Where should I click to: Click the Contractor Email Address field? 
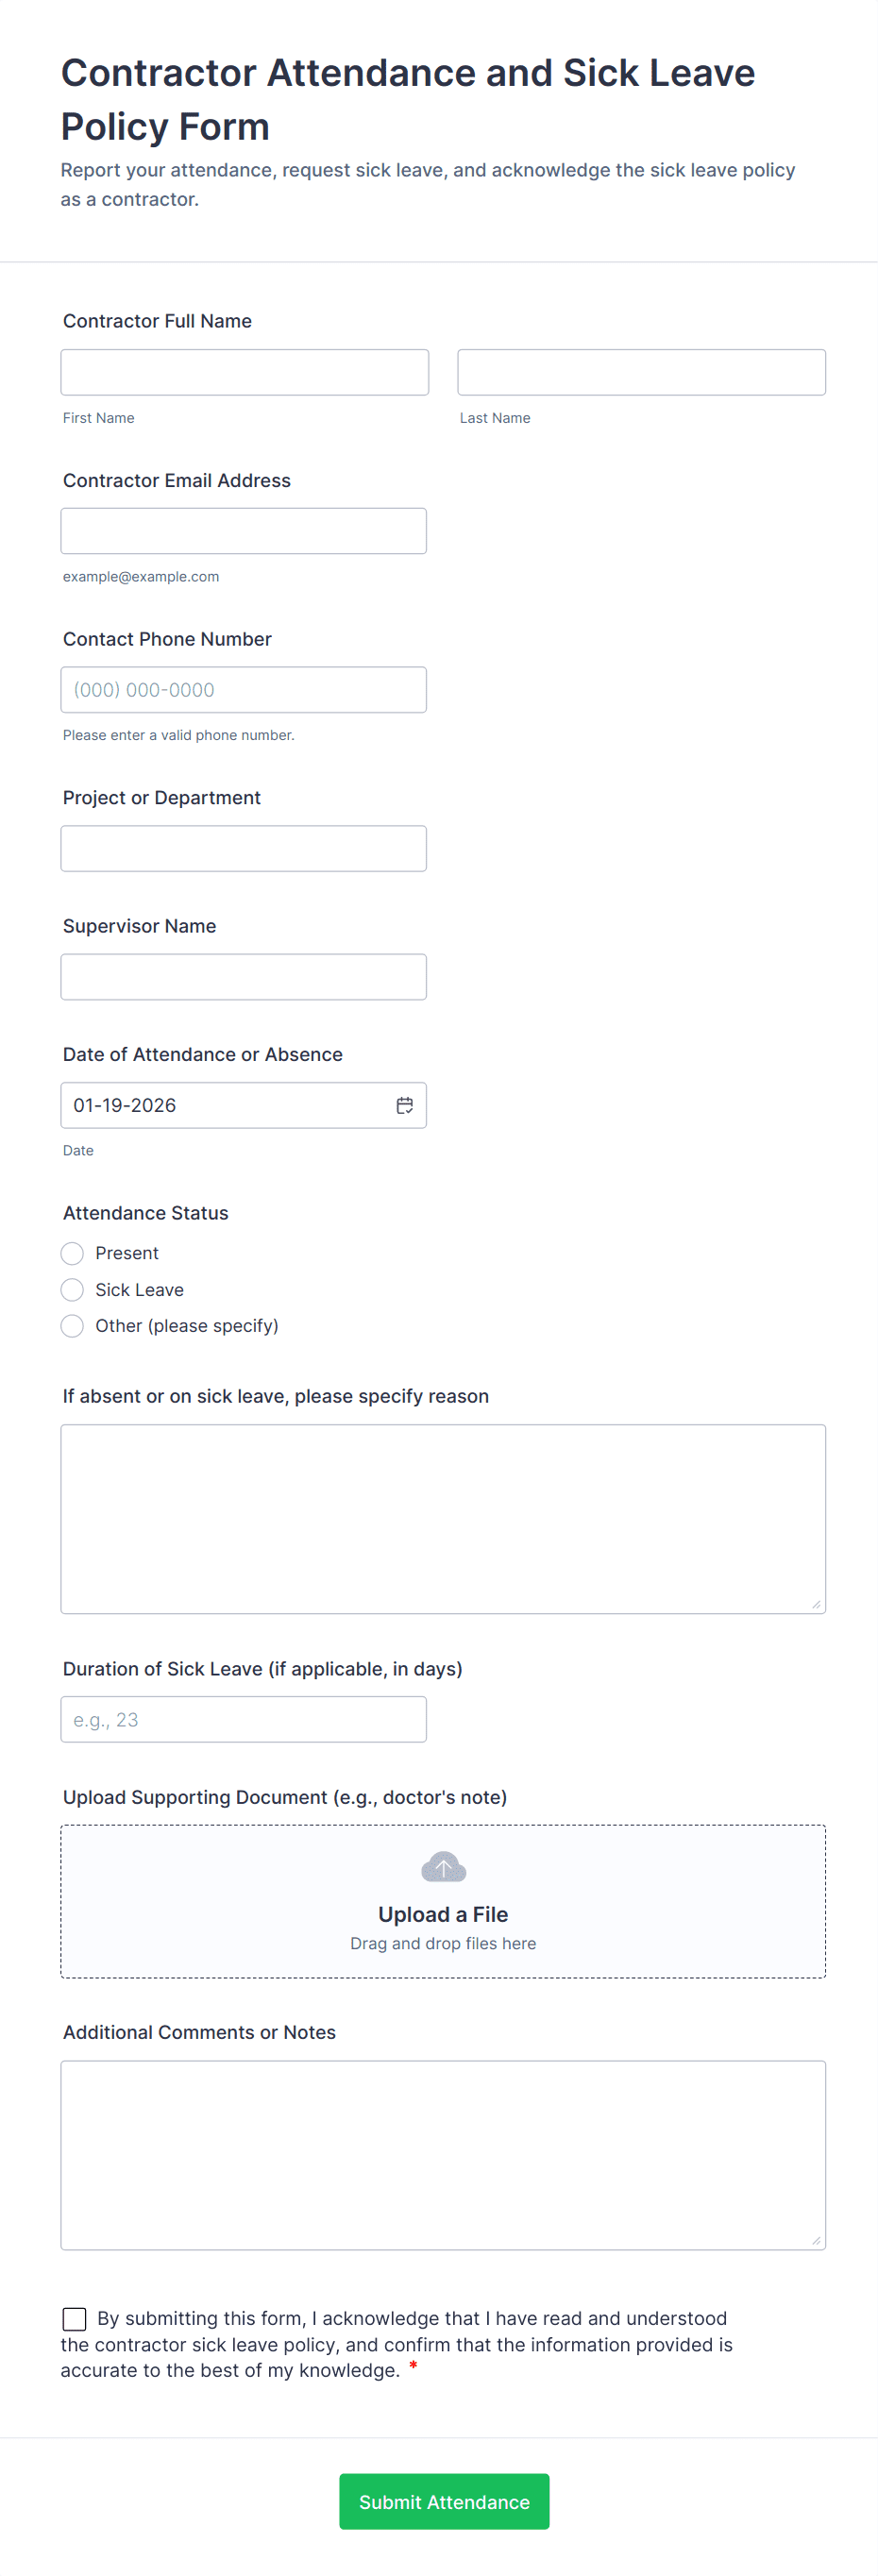243,531
